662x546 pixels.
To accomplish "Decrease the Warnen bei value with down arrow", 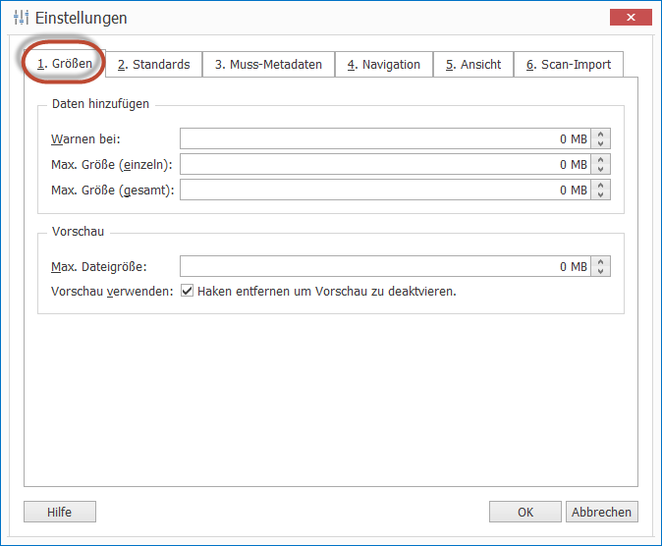I will [602, 143].
